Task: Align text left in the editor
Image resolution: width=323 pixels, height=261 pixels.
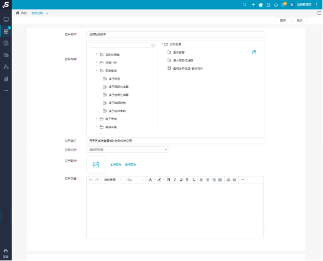Action: (x=201, y=180)
